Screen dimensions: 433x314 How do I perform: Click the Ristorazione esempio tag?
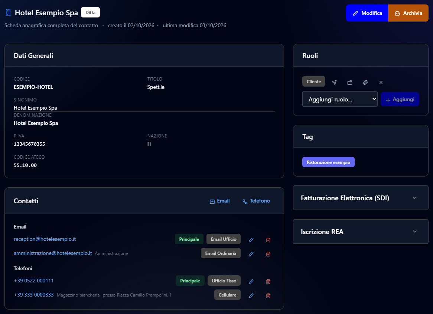tap(328, 162)
